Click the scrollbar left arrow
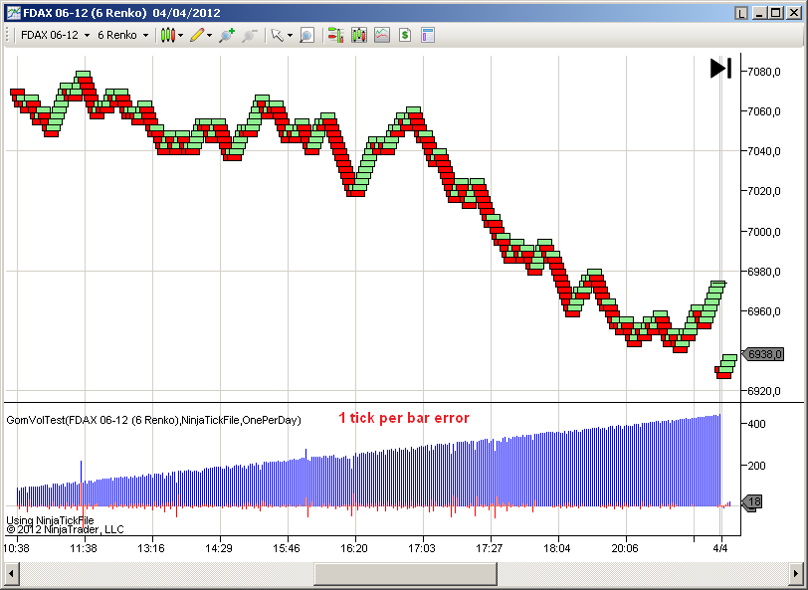808x590 pixels. [x=11, y=573]
